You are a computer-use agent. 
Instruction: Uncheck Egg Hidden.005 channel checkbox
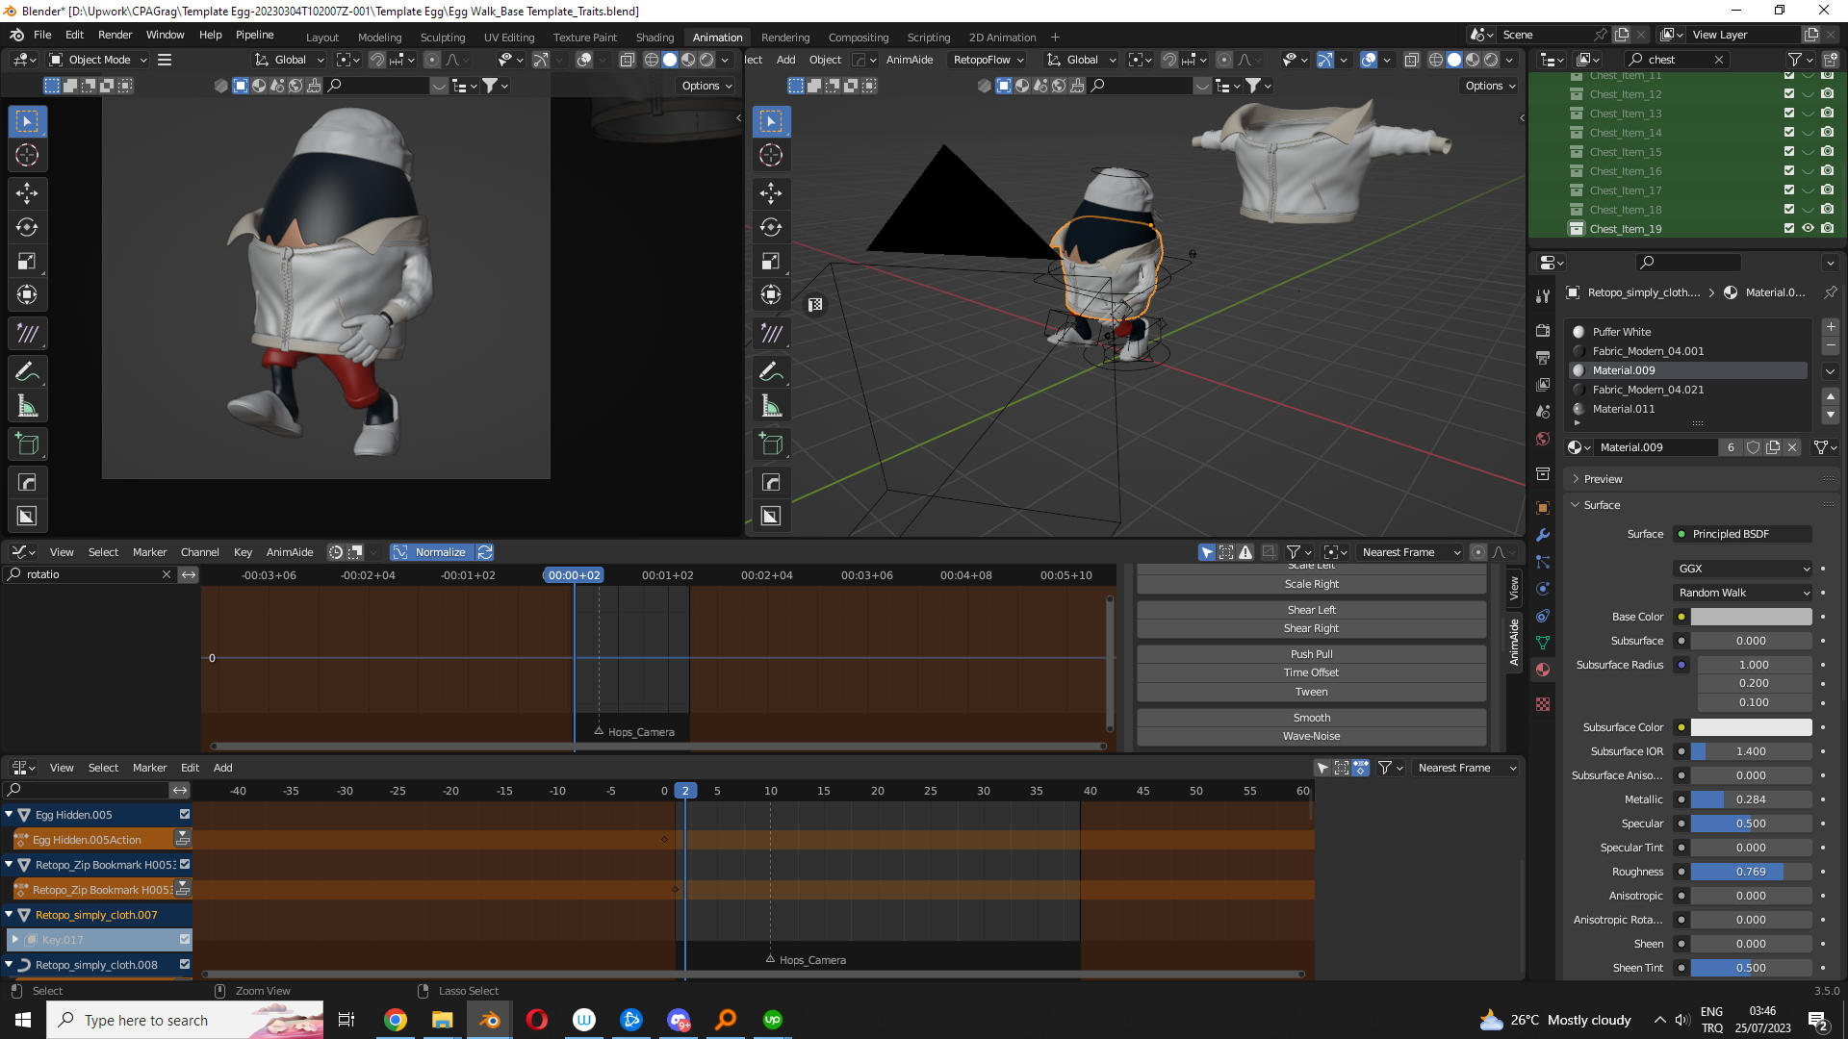(185, 814)
